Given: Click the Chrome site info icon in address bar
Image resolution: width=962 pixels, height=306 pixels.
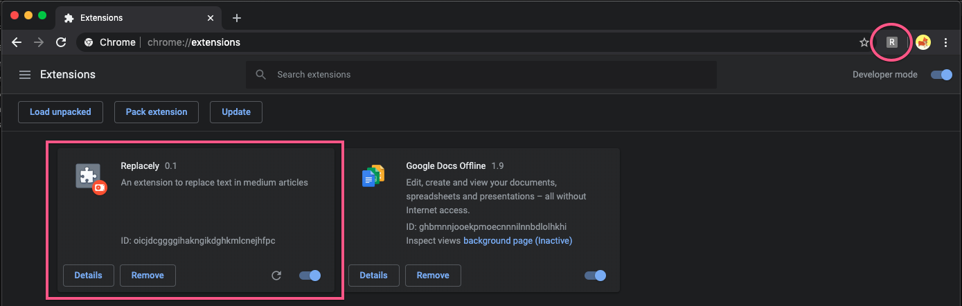Looking at the screenshot, I should tap(89, 42).
